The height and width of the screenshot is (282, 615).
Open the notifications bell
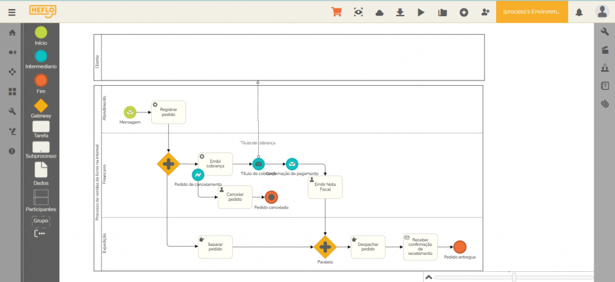580,12
